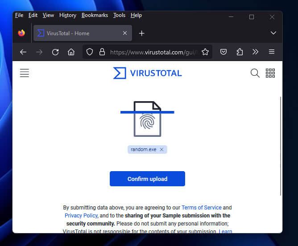Viewport: 298px width, 246px height.
Task: Click the Firefox View icon
Action: coord(21,33)
